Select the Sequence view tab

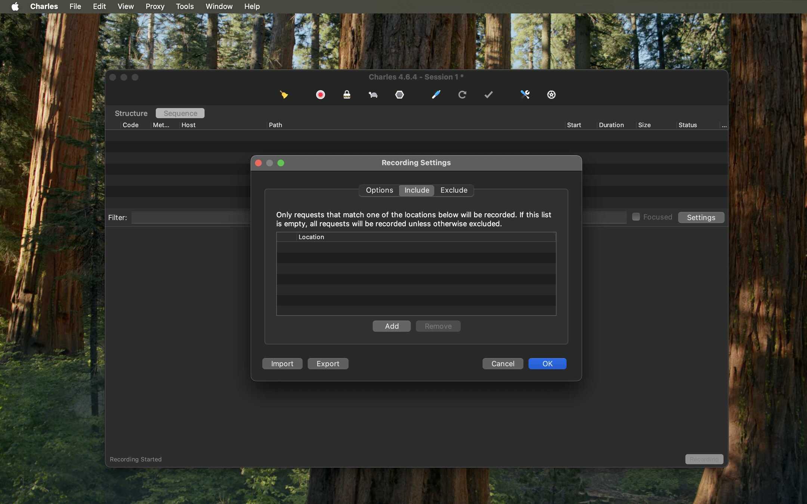(180, 113)
